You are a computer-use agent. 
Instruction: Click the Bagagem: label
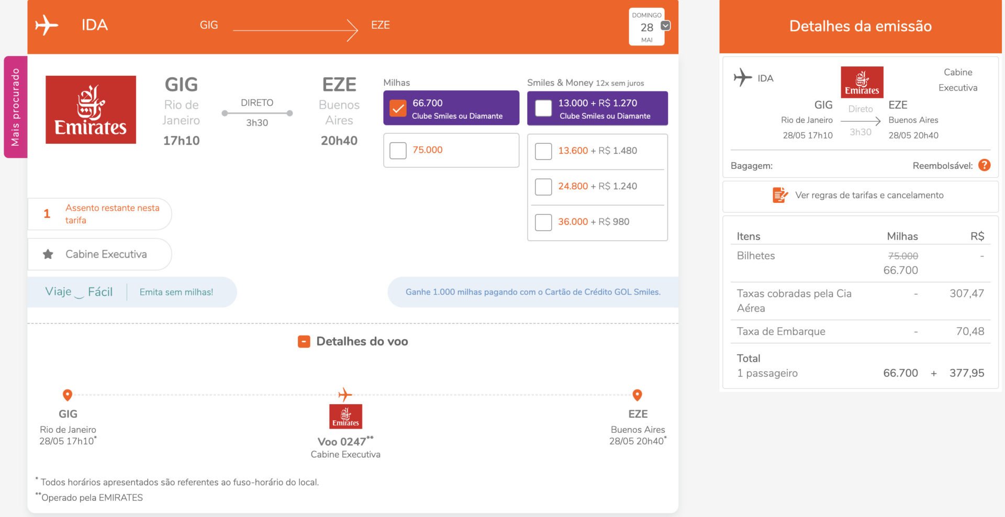click(x=751, y=166)
